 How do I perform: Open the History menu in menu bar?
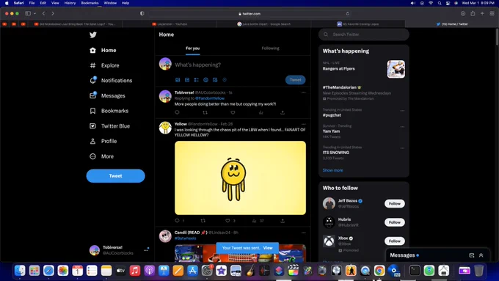[70, 3]
